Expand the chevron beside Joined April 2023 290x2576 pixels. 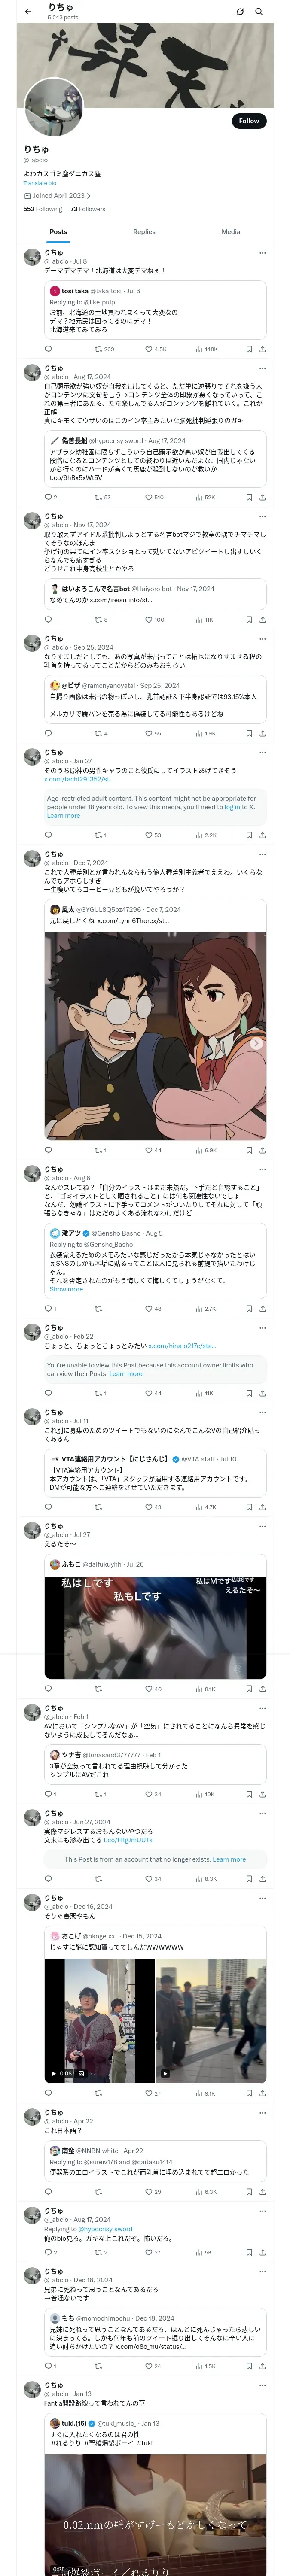[x=89, y=196]
